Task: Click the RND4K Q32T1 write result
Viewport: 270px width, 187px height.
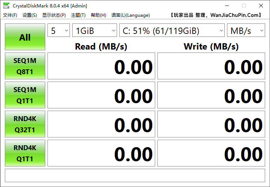Action: (x=211, y=124)
